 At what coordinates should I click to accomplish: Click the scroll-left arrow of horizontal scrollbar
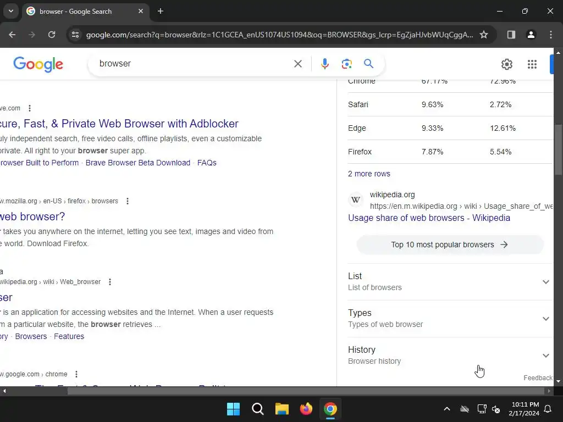tap(4, 391)
